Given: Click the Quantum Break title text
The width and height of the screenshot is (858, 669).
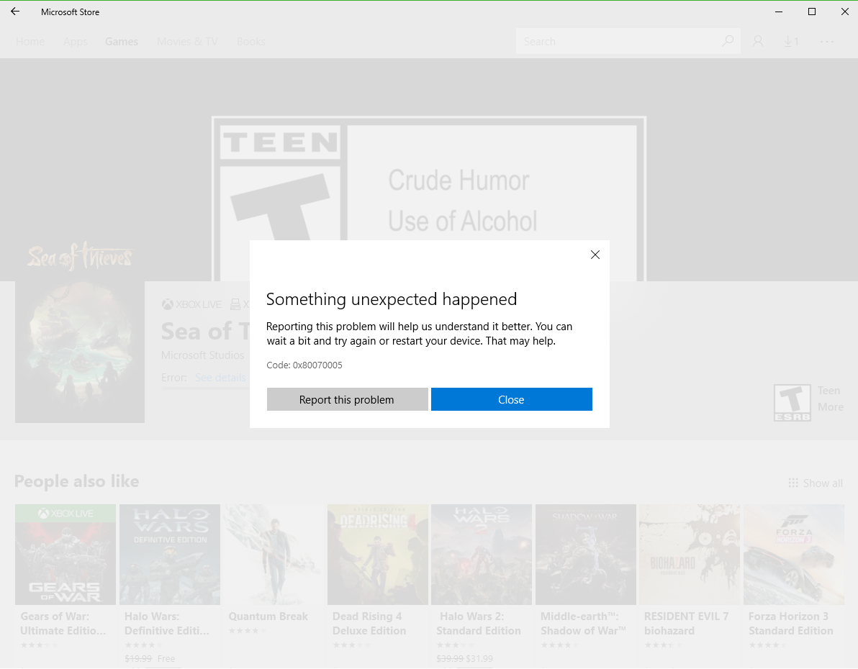Looking at the screenshot, I should coord(268,616).
